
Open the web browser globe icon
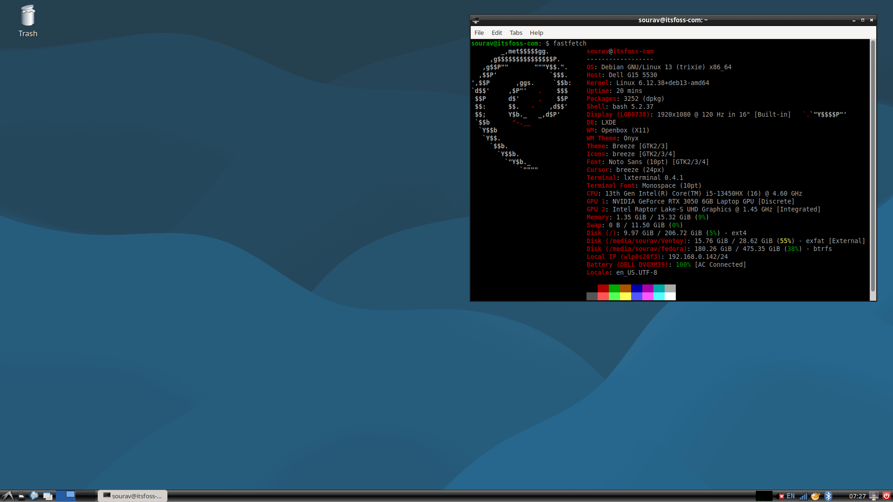coord(34,496)
